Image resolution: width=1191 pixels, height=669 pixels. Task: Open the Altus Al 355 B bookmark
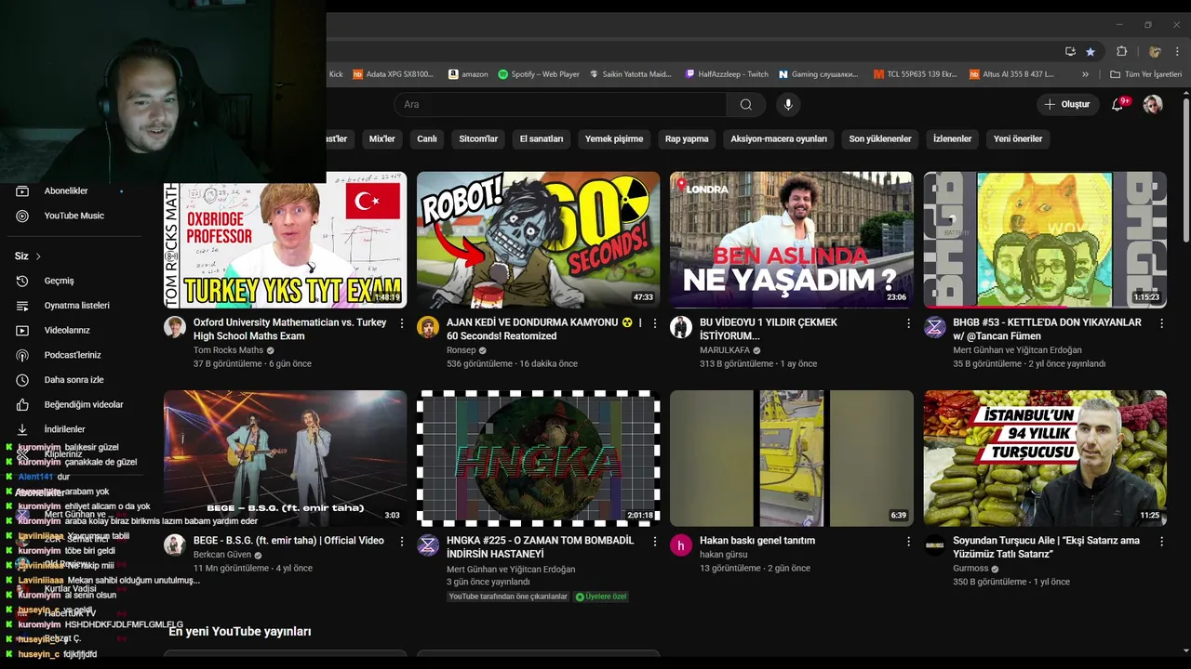[x=1011, y=74]
